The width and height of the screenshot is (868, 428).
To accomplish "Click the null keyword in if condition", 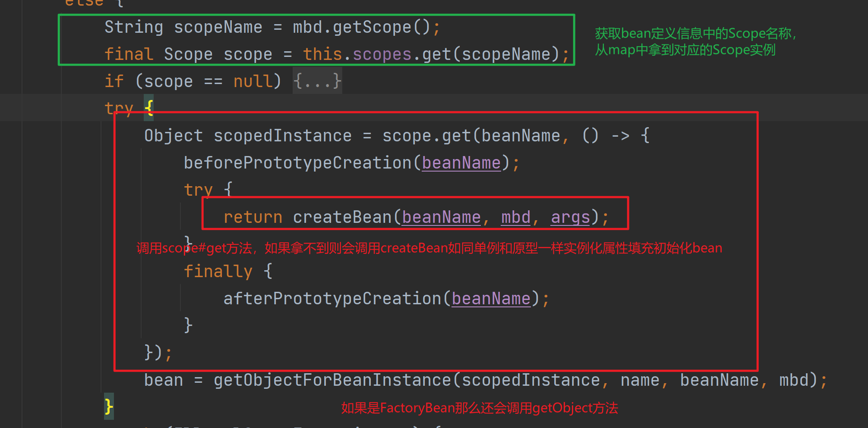I will (253, 81).
